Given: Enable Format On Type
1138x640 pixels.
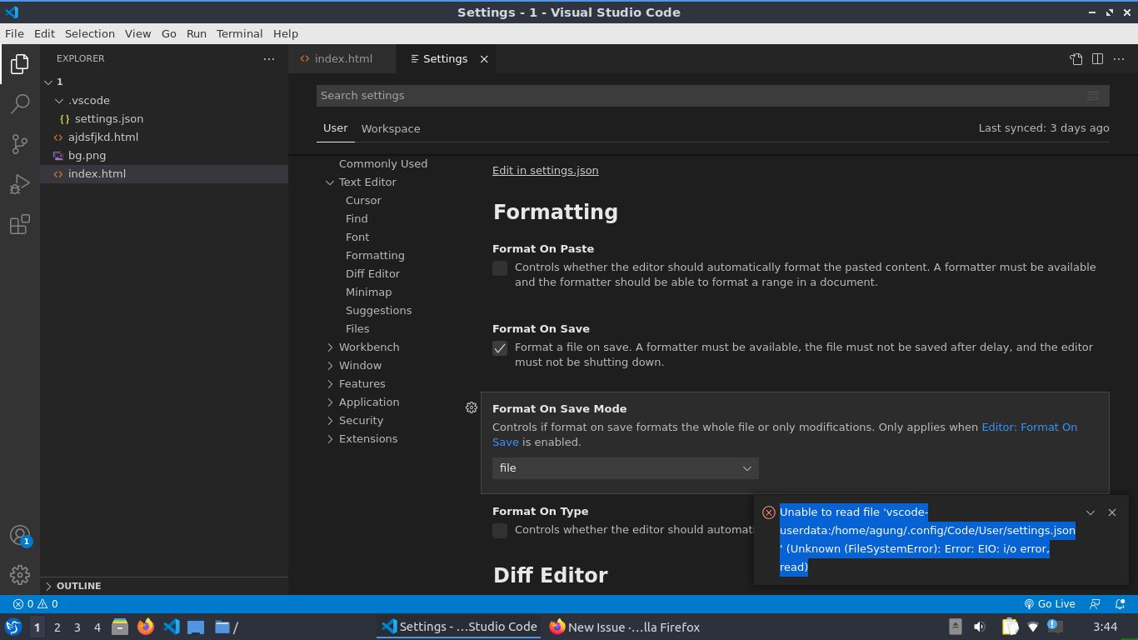Looking at the screenshot, I should tap(500, 531).
